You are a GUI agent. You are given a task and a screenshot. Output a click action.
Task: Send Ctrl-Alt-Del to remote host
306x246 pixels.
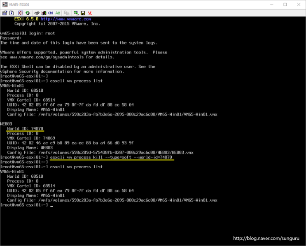click(x=37, y=13)
